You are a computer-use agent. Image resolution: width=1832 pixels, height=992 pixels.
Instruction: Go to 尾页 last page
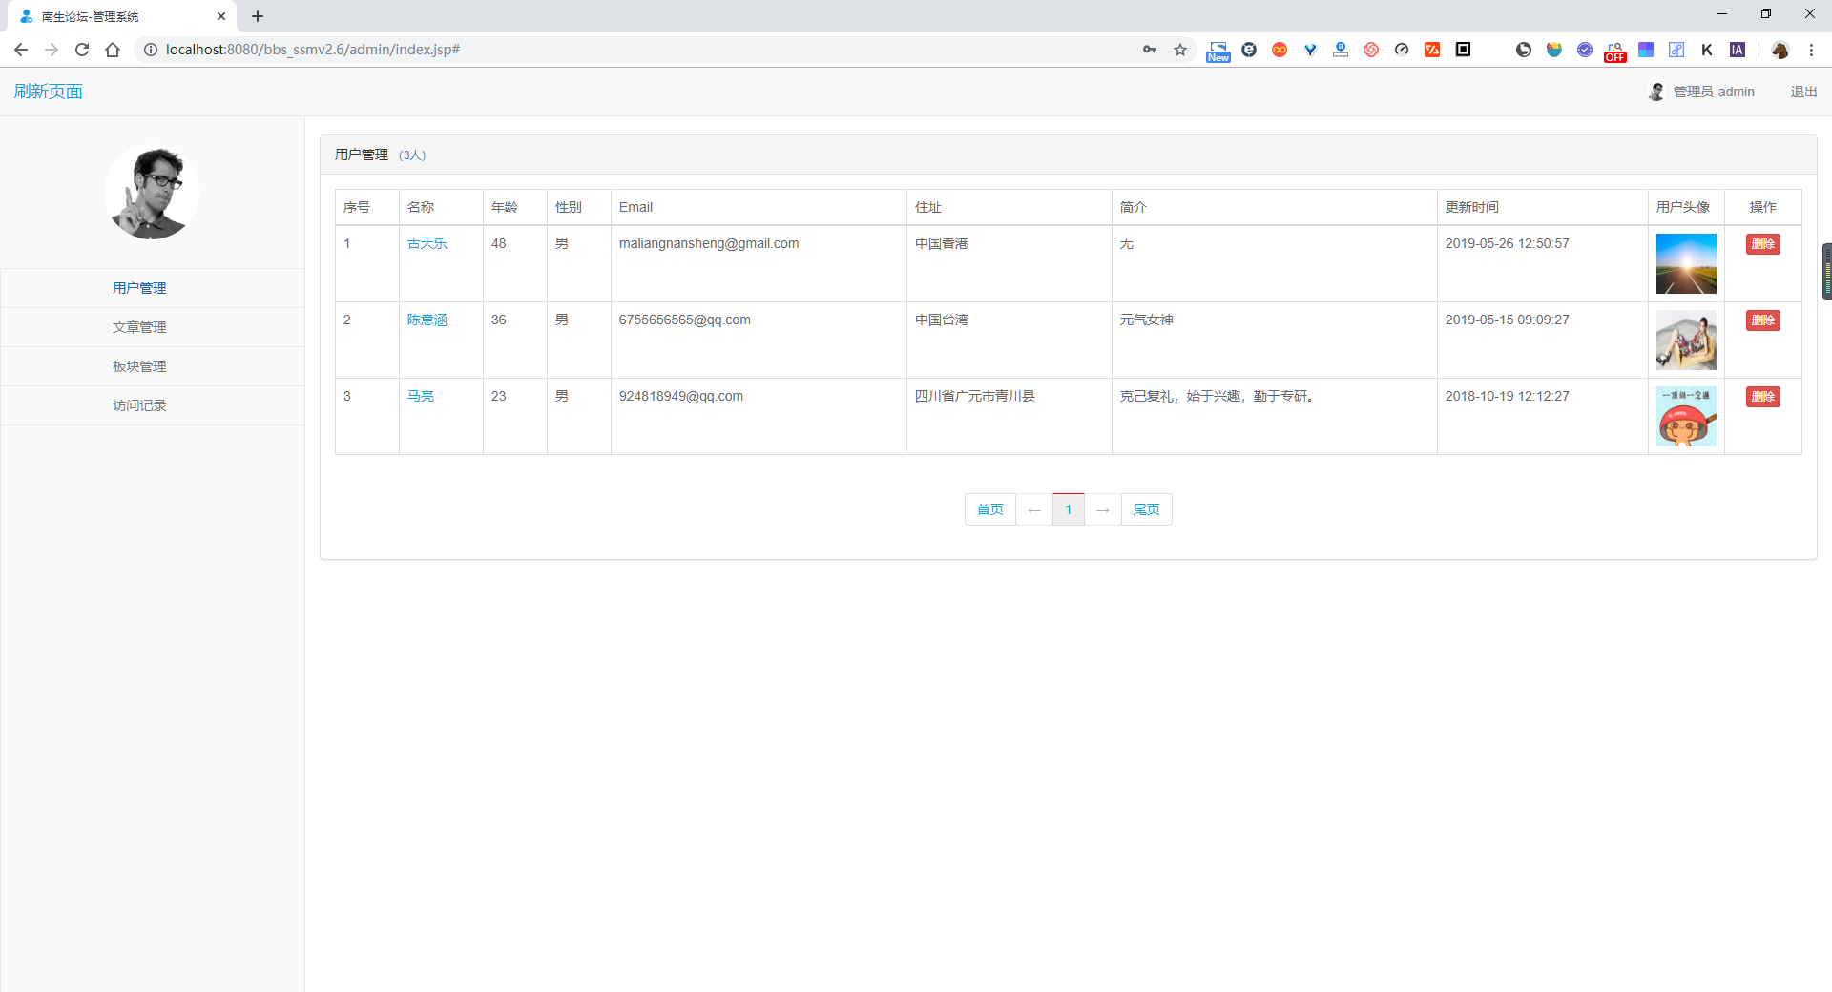click(1147, 509)
